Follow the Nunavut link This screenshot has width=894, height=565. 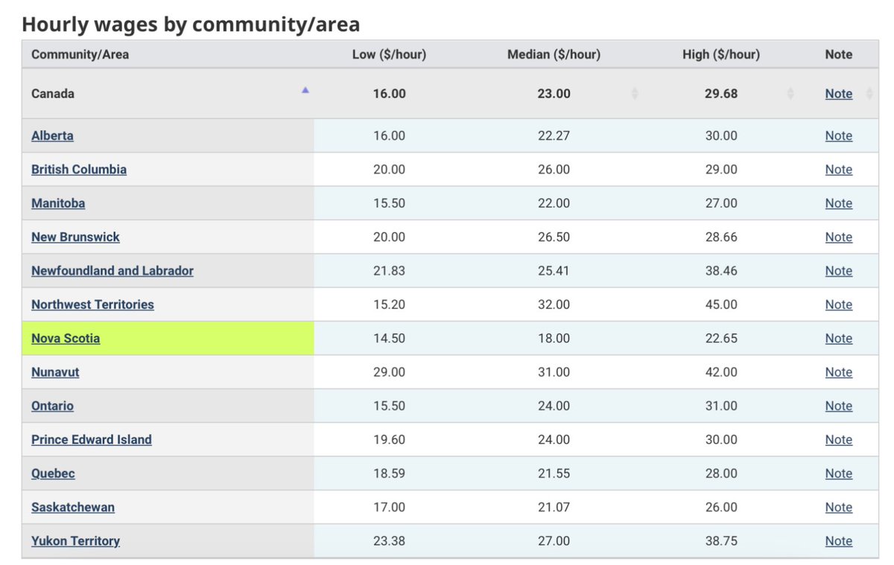(x=55, y=372)
